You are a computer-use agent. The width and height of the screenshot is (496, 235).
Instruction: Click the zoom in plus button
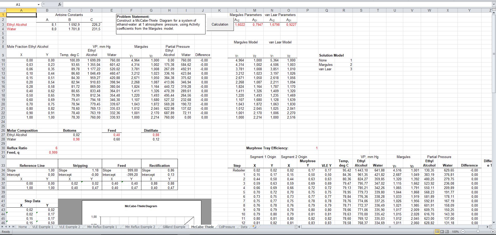tap(493, 232)
